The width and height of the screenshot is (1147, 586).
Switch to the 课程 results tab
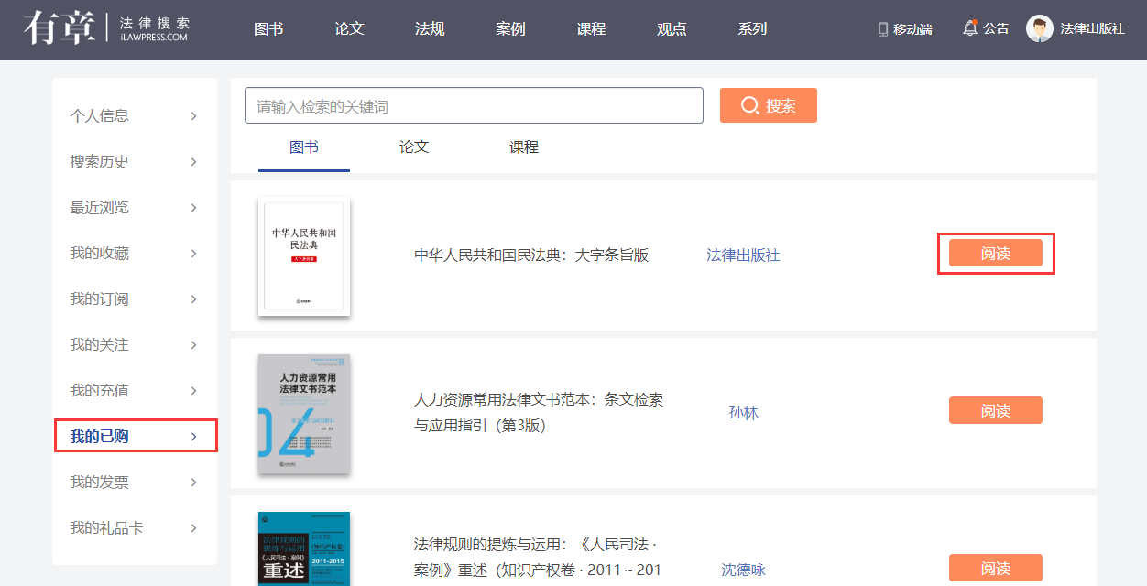click(x=524, y=147)
